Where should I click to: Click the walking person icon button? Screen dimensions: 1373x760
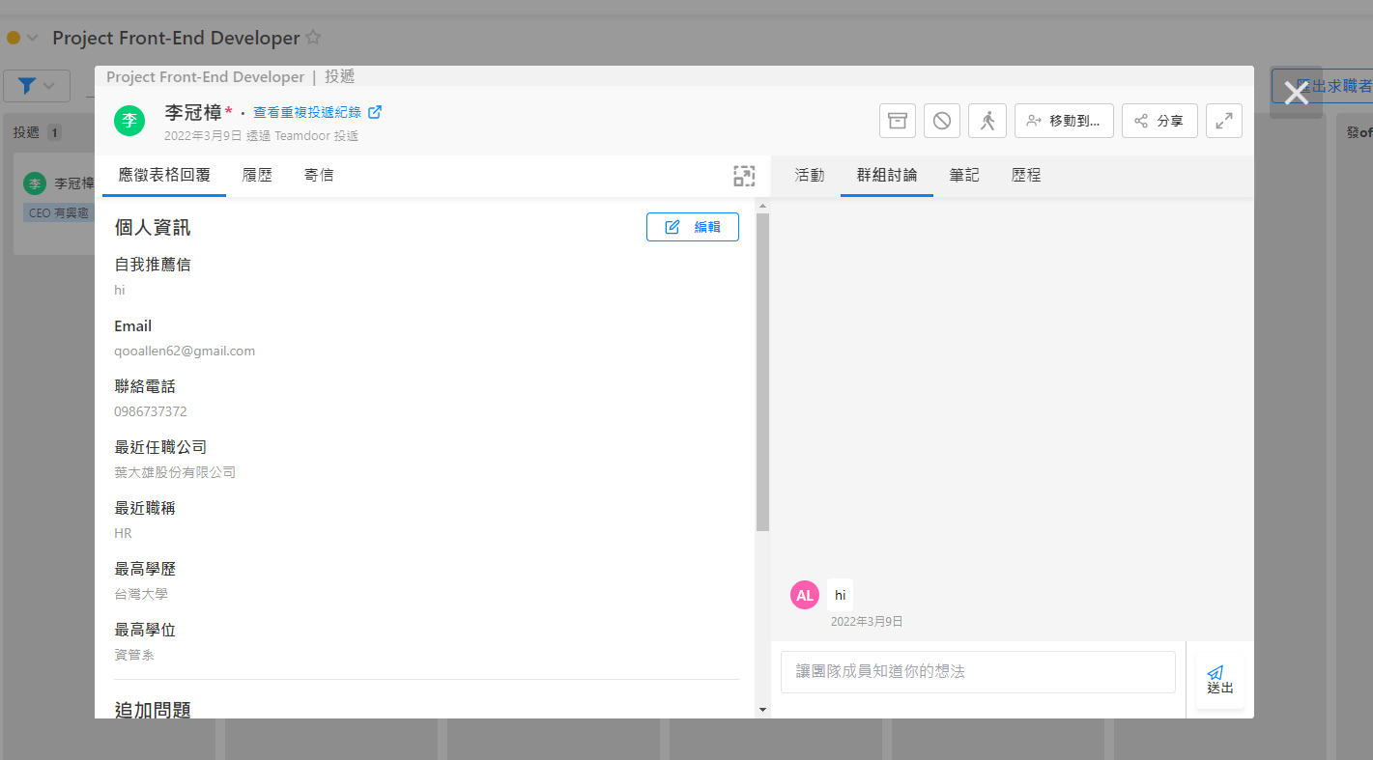tap(987, 121)
